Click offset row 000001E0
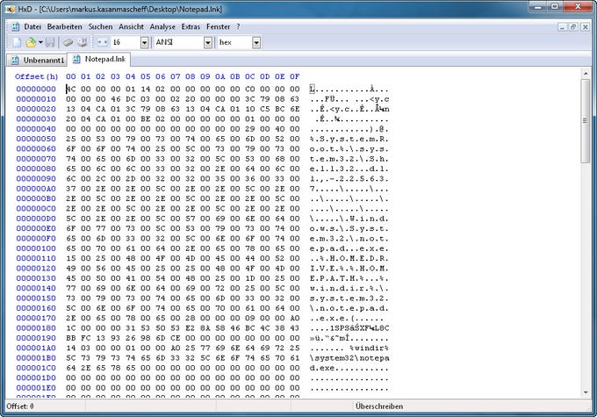The width and height of the screenshot is (597, 417). coord(36,388)
